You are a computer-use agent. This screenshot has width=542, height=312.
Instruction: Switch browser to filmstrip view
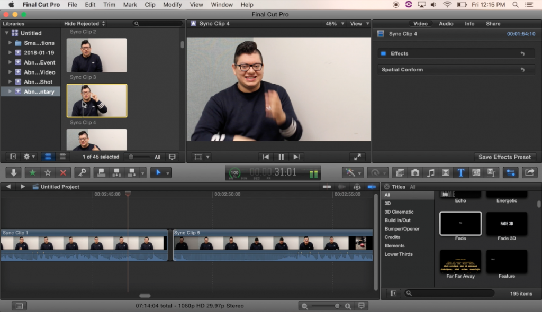[48, 157]
